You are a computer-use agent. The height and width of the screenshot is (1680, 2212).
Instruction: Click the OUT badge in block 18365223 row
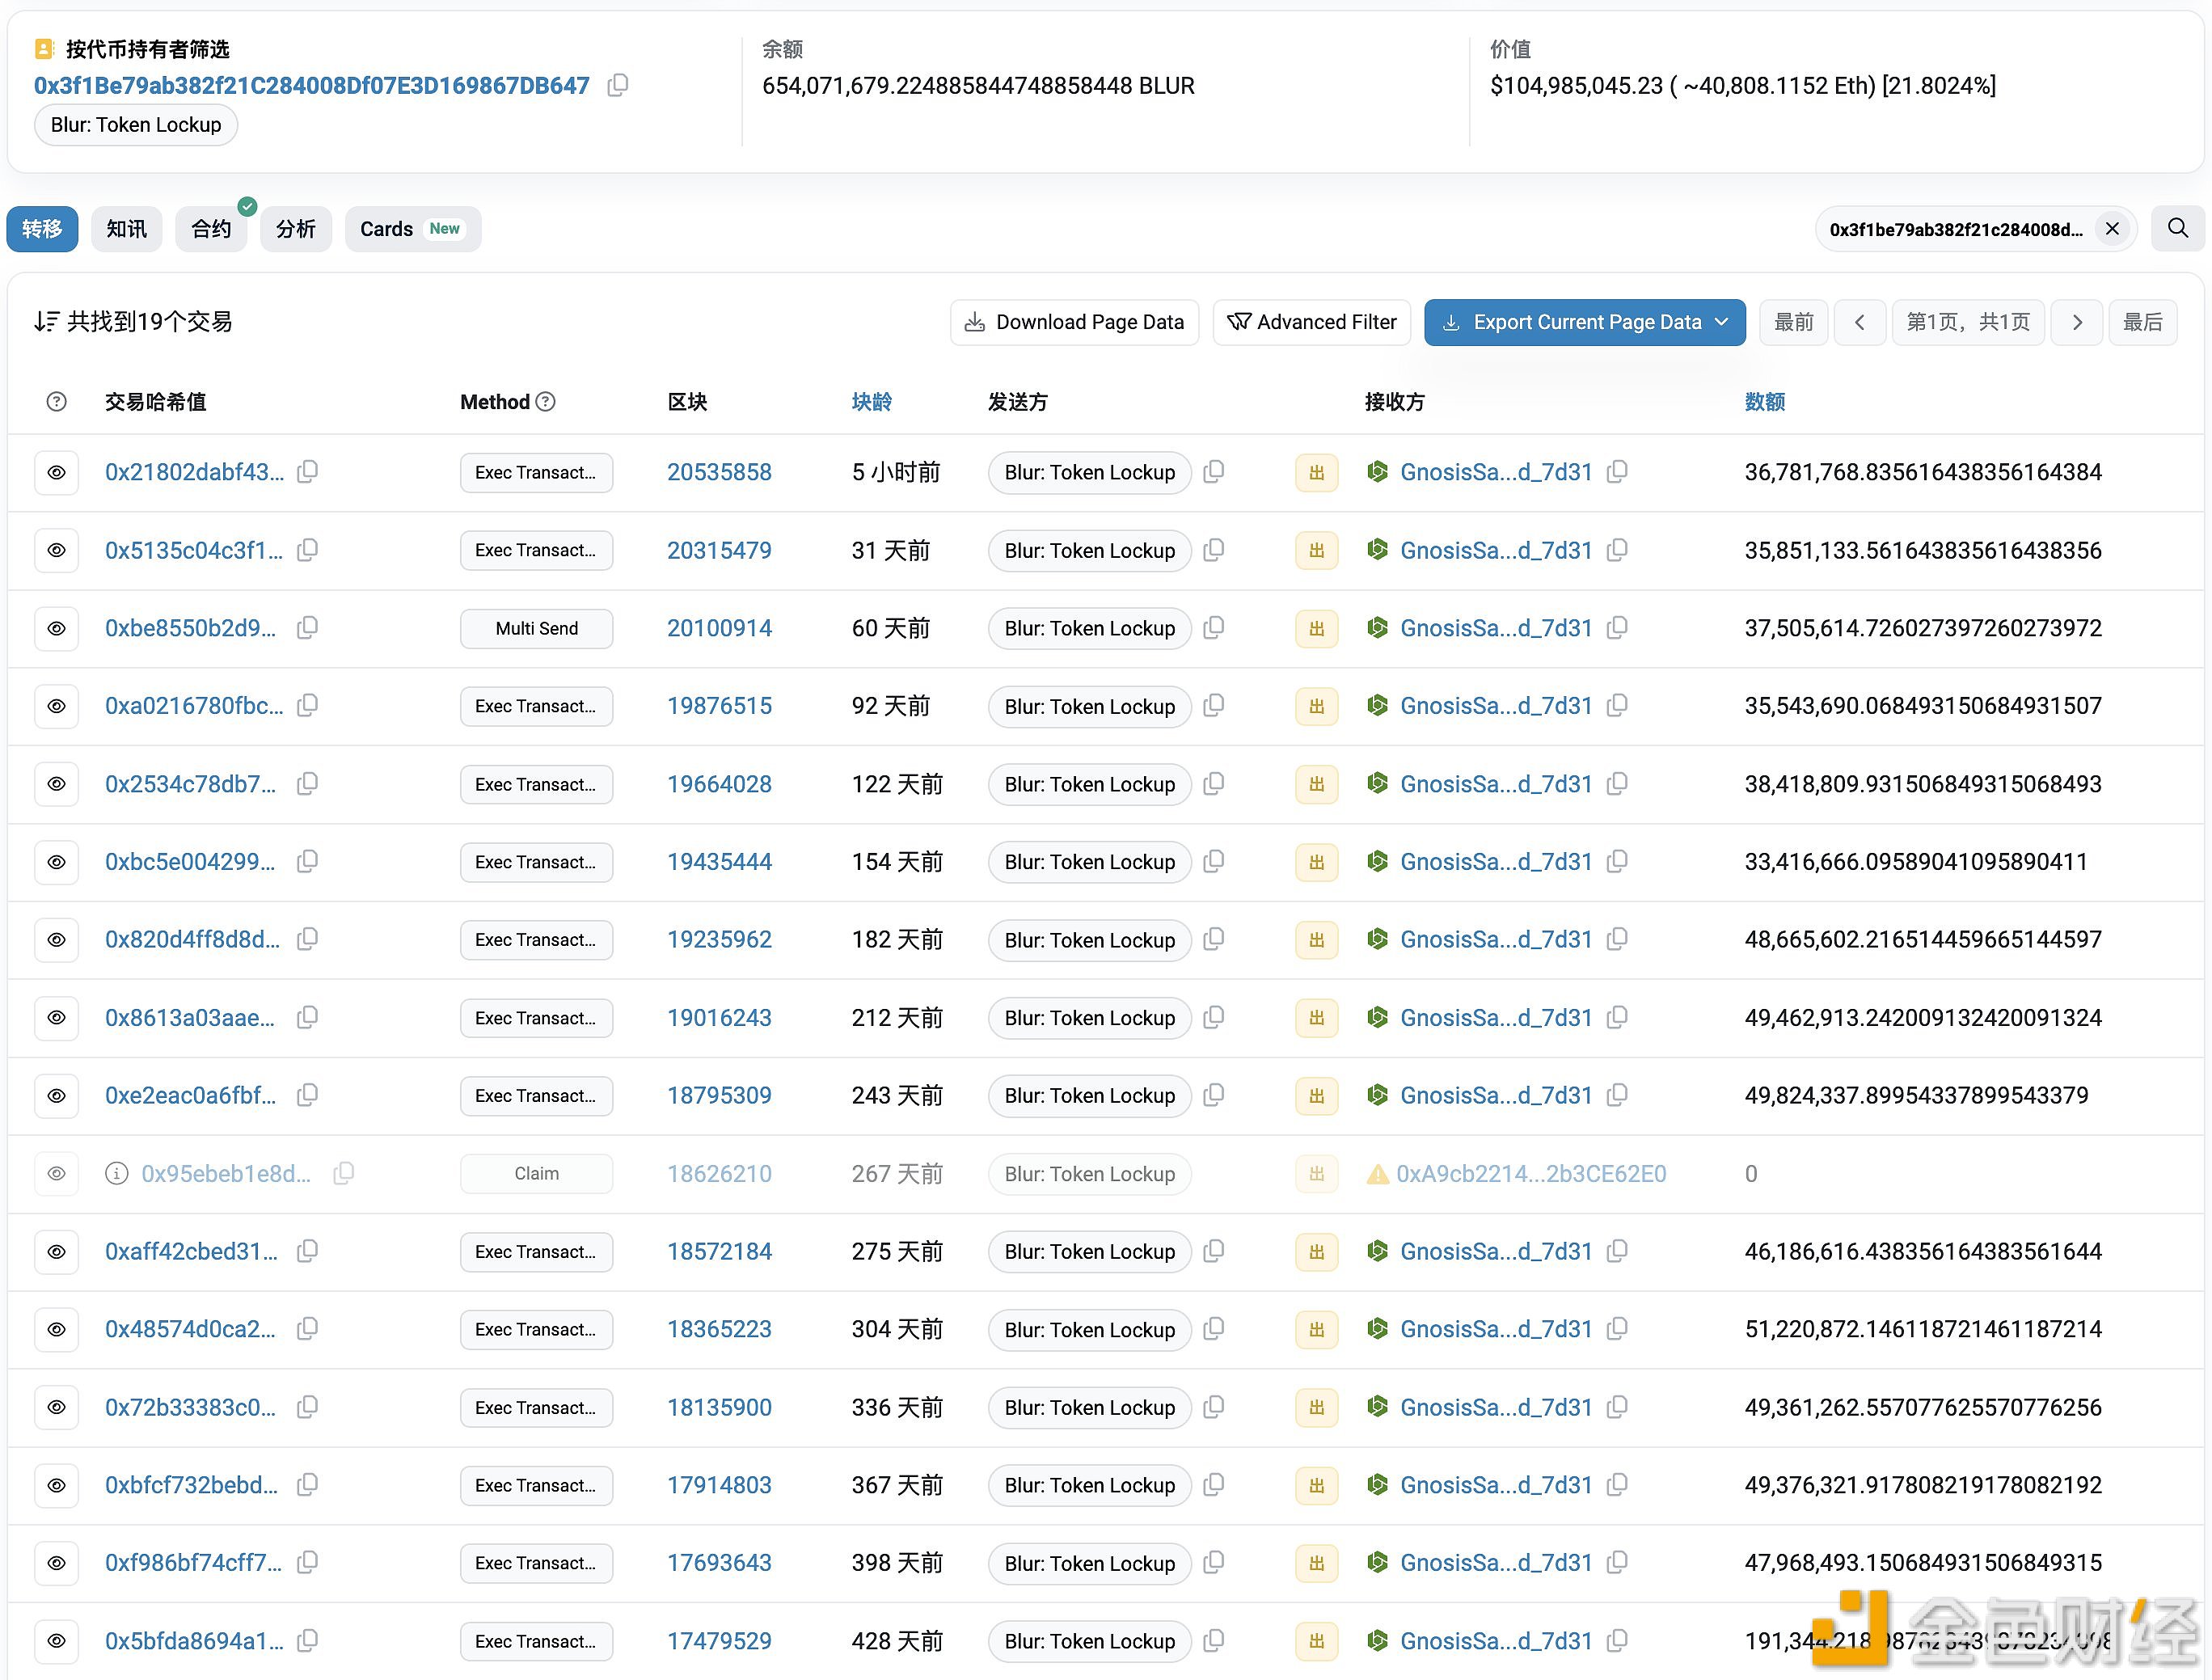click(x=1317, y=1329)
